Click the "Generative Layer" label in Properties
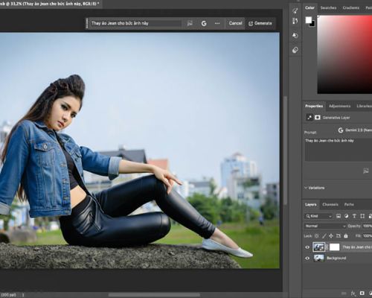 336,118
